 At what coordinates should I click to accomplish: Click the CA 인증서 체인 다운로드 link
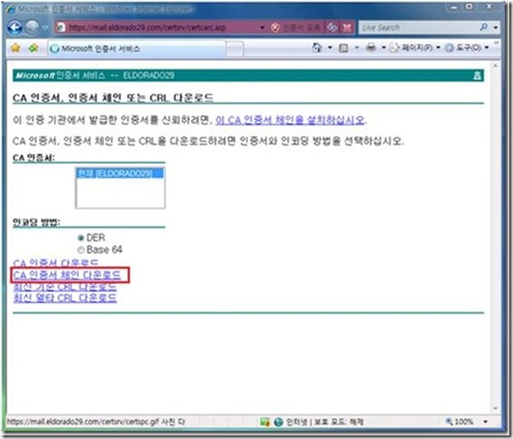[x=67, y=275]
